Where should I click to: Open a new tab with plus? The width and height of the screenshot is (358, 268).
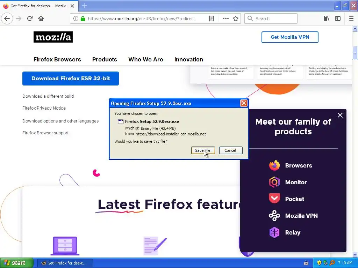tap(84, 6)
